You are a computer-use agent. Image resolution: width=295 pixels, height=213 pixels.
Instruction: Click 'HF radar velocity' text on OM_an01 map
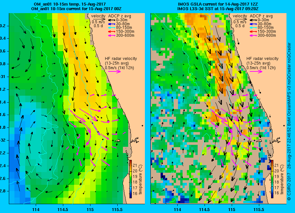[x=121, y=59]
